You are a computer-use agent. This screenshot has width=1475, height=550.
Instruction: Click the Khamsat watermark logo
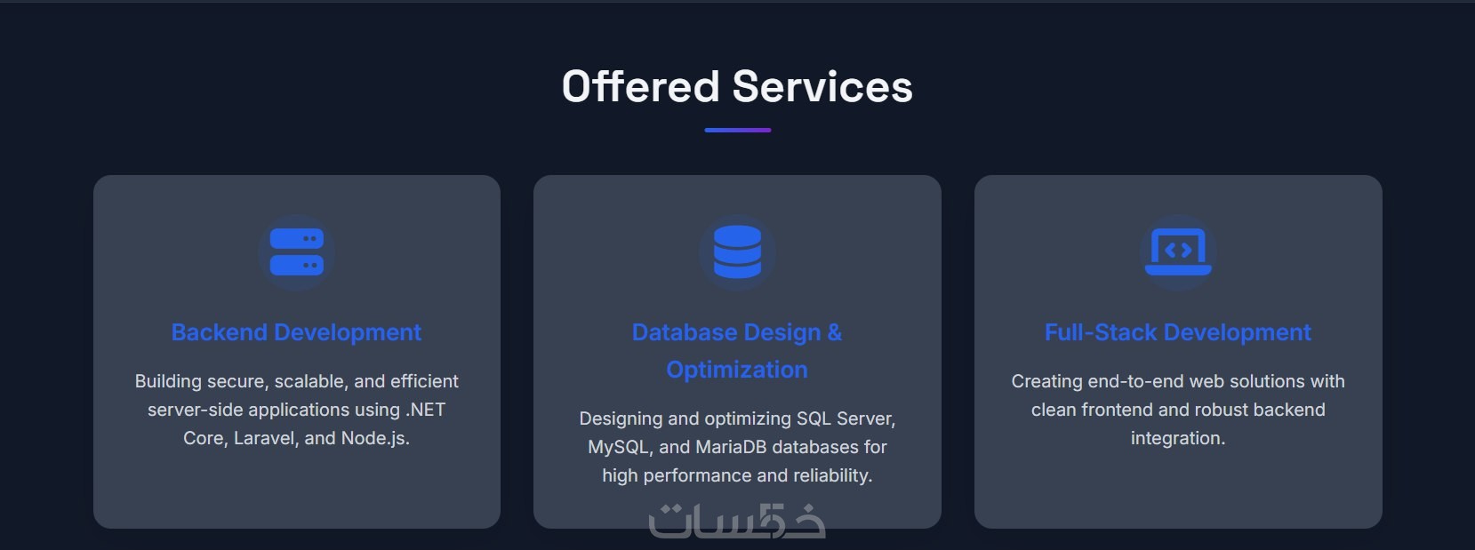737,522
